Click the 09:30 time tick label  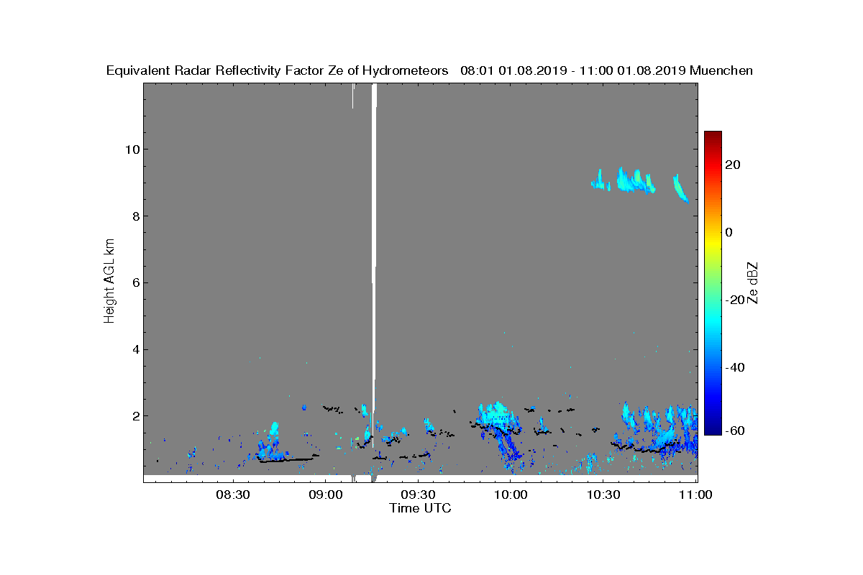click(x=418, y=495)
